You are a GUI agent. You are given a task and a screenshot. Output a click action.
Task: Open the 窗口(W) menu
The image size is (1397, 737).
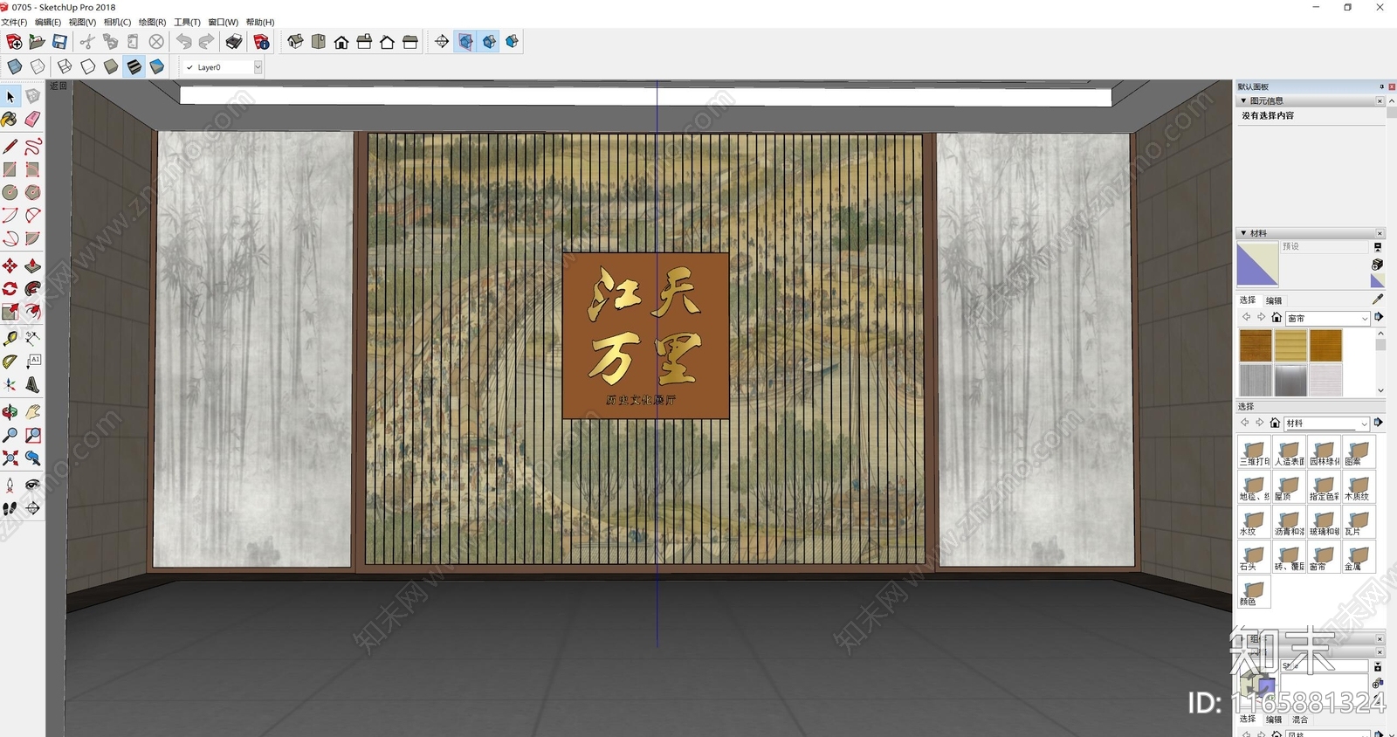pos(223,23)
